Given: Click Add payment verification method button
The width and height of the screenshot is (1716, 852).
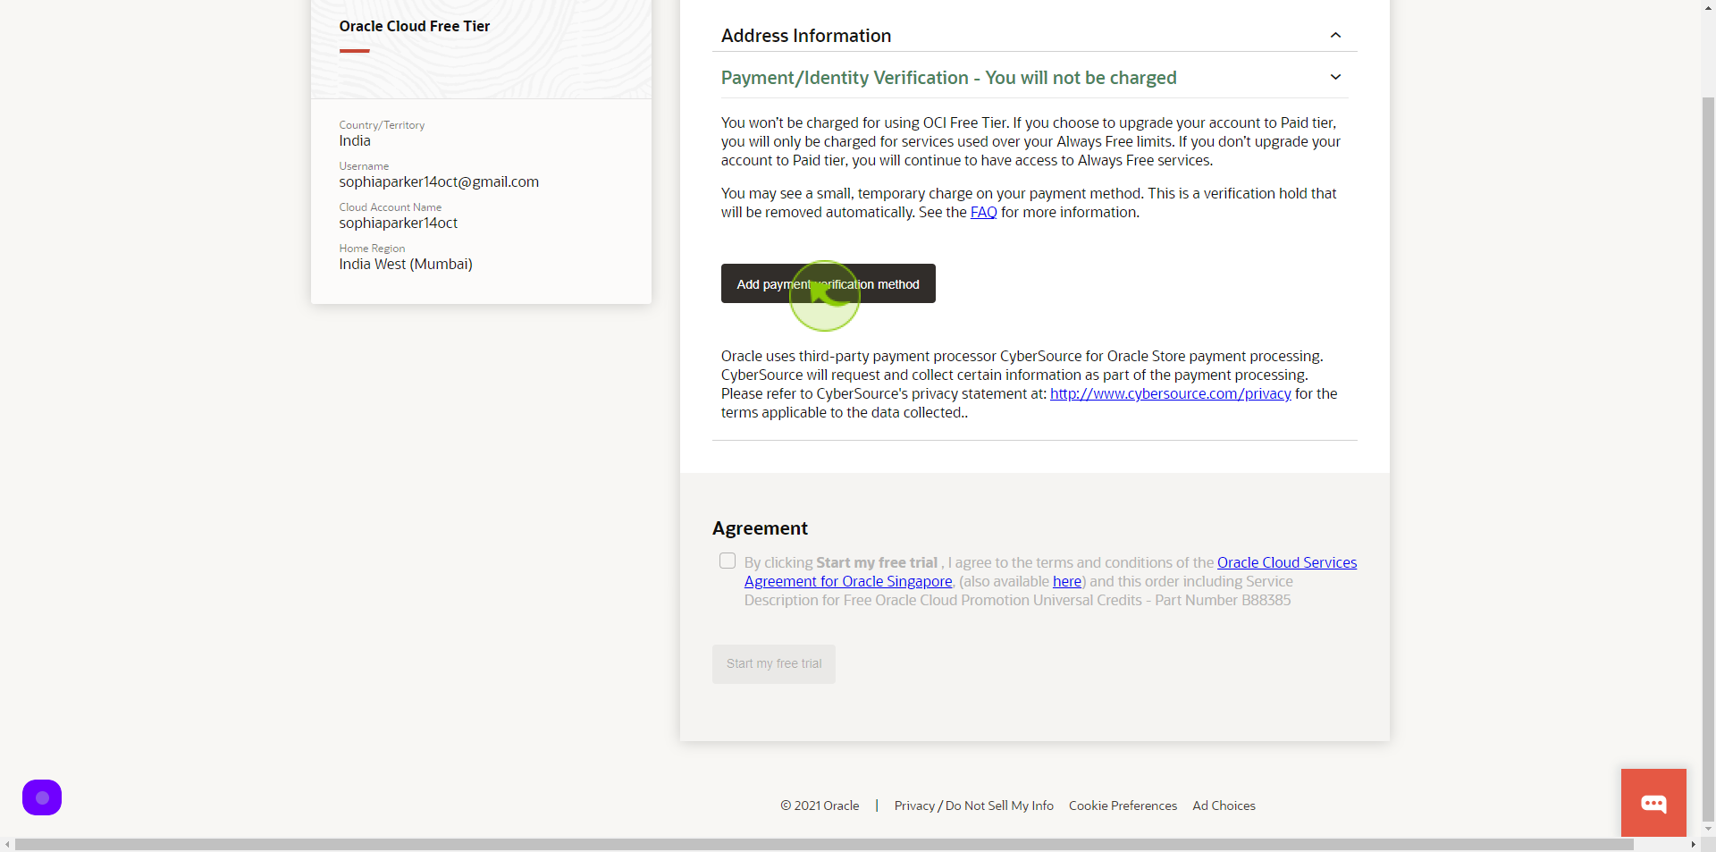Looking at the screenshot, I should coord(829,283).
